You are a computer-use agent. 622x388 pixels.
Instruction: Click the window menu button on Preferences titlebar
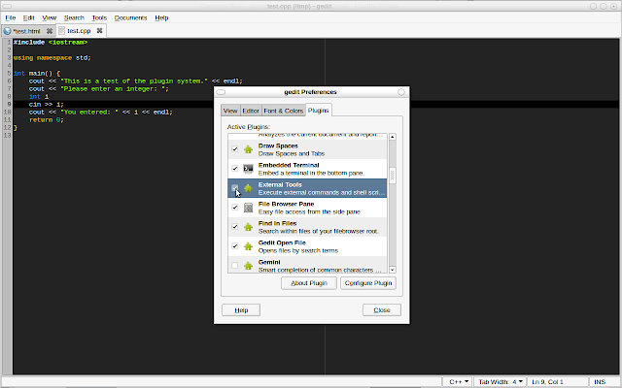tap(221, 92)
